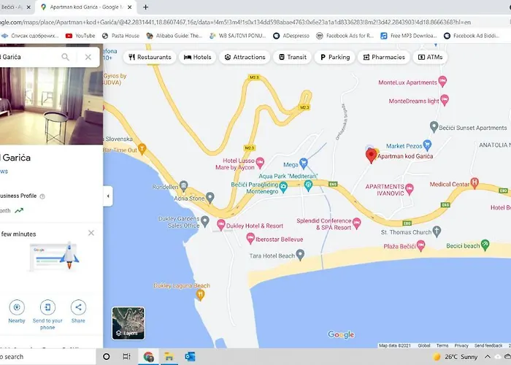This screenshot has width=511, height=365.
Task: Select Mega shopping cart marker
Action: [x=304, y=164]
